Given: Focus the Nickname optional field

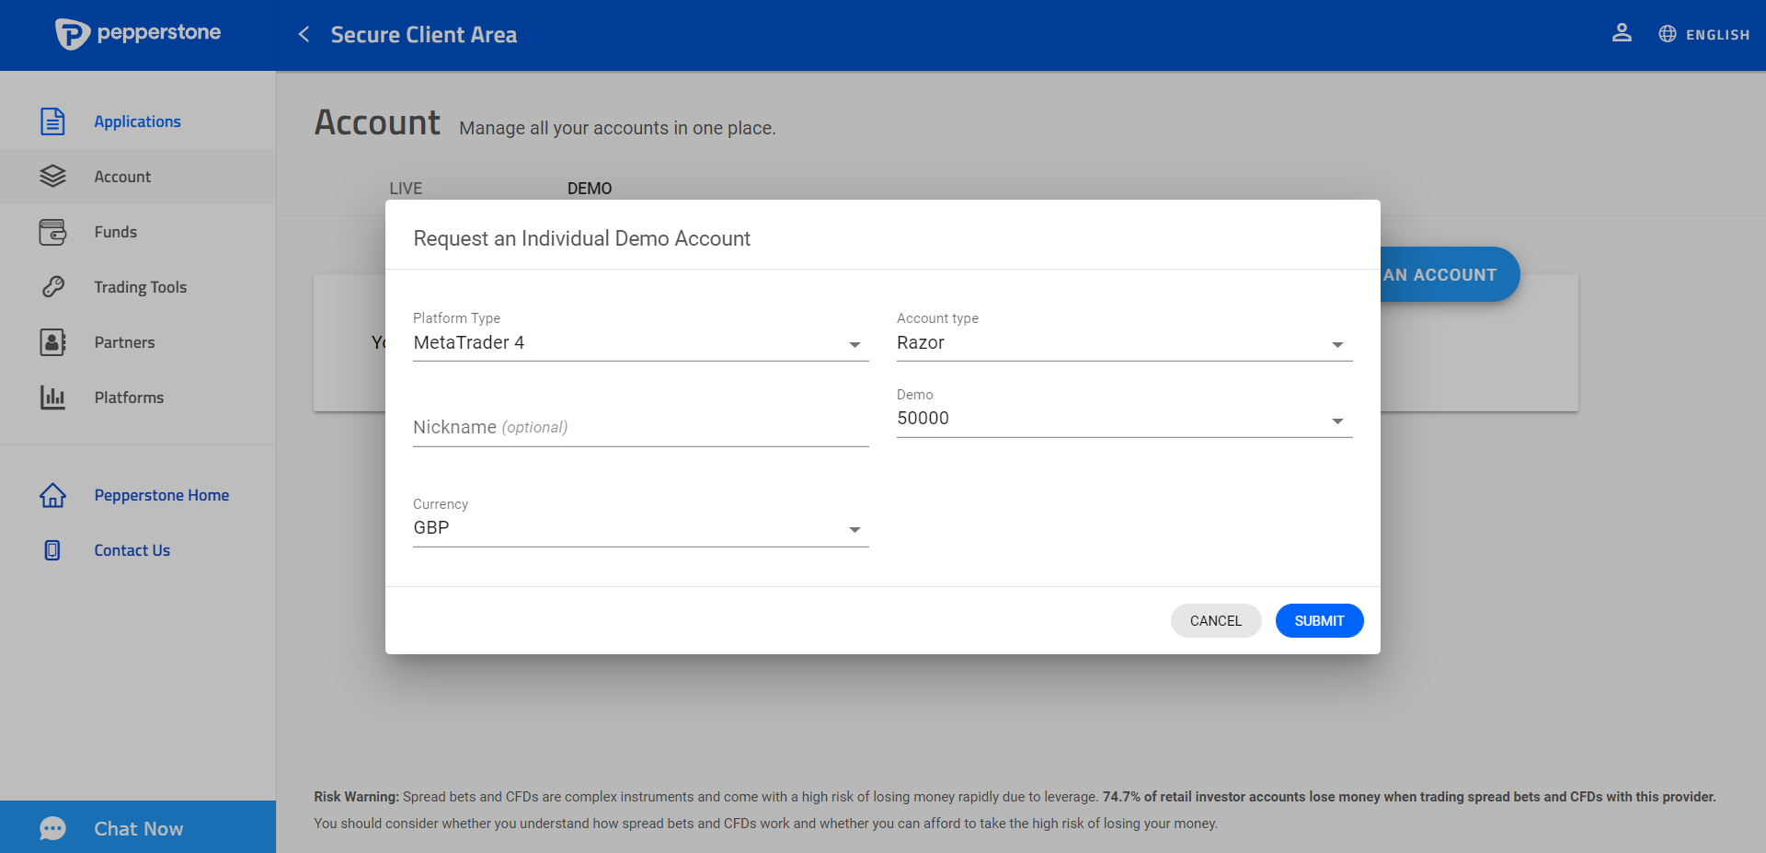Looking at the screenshot, I should pyautogui.click(x=640, y=428).
